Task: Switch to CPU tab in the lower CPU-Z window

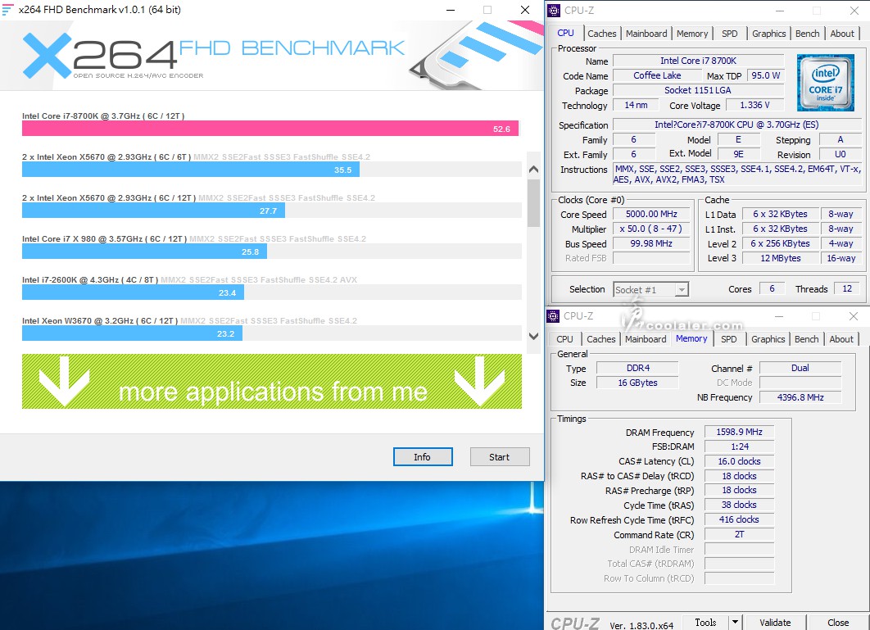Action: pyautogui.click(x=564, y=339)
